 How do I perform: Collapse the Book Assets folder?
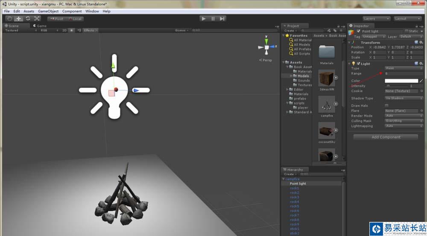(x=287, y=67)
